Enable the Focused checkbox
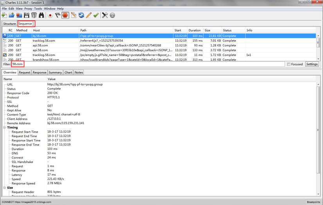The width and height of the screenshot is (323, 205). (289, 64)
